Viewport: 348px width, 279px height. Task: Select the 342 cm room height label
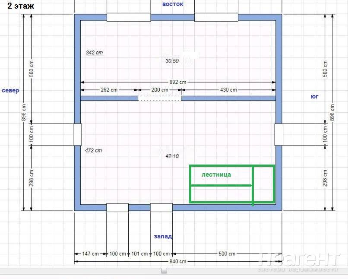94,53
